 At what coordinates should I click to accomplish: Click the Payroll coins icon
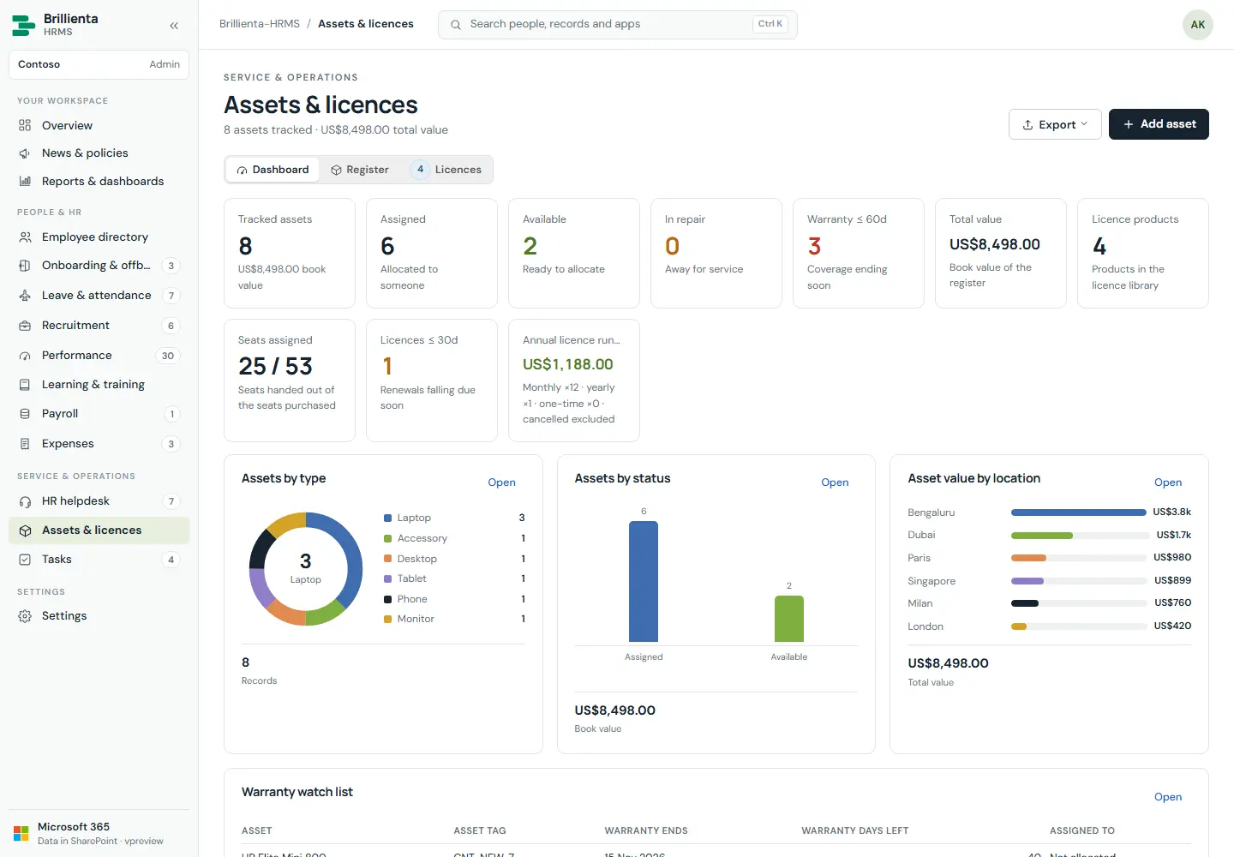click(25, 414)
